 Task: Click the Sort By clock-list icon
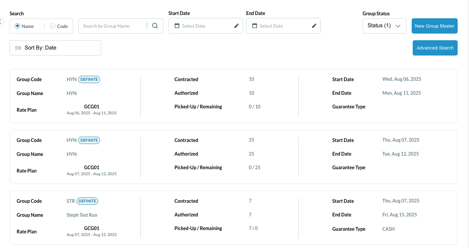click(x=18, y=48)
